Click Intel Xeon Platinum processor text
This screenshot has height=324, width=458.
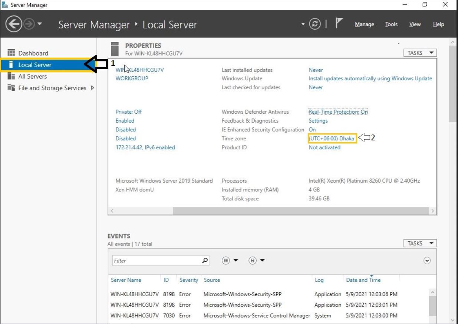coord(364,181)
